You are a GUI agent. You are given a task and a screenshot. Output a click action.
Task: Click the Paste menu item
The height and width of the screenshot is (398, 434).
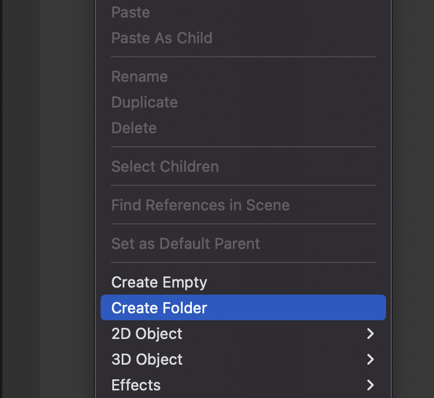130,12
